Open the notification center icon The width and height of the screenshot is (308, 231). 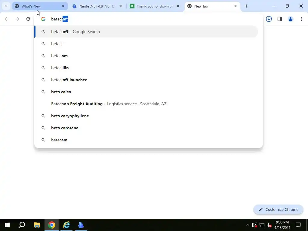[x=298, y=225]
